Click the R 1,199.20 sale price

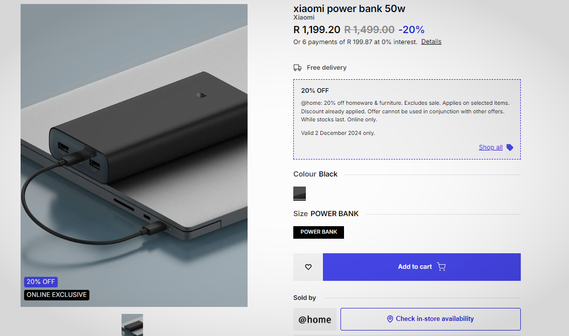tap(316, 30)
